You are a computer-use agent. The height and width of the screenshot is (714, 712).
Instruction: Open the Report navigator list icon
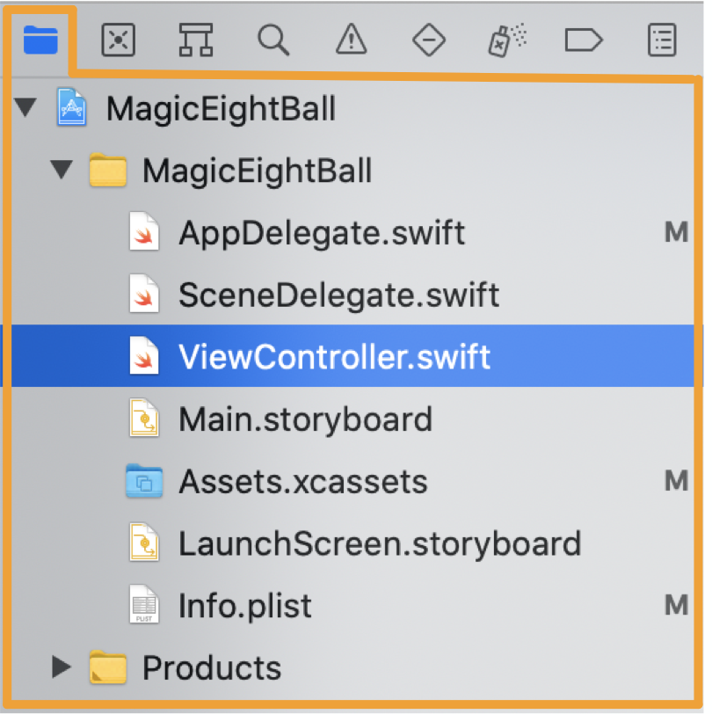tap(662, 40)
